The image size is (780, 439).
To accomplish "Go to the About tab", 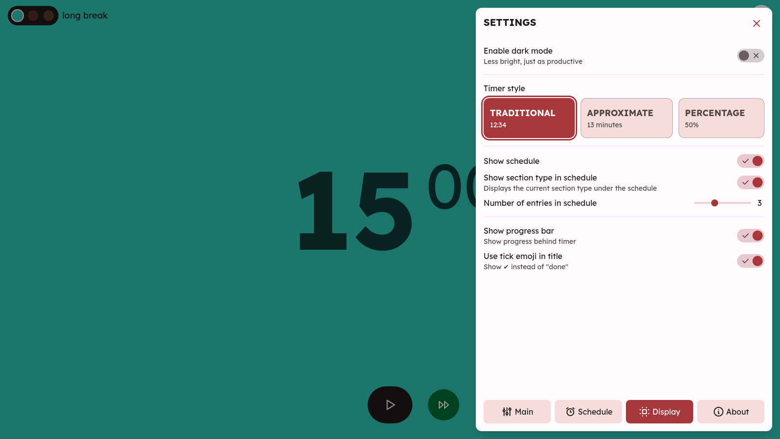I will point(731,412).
